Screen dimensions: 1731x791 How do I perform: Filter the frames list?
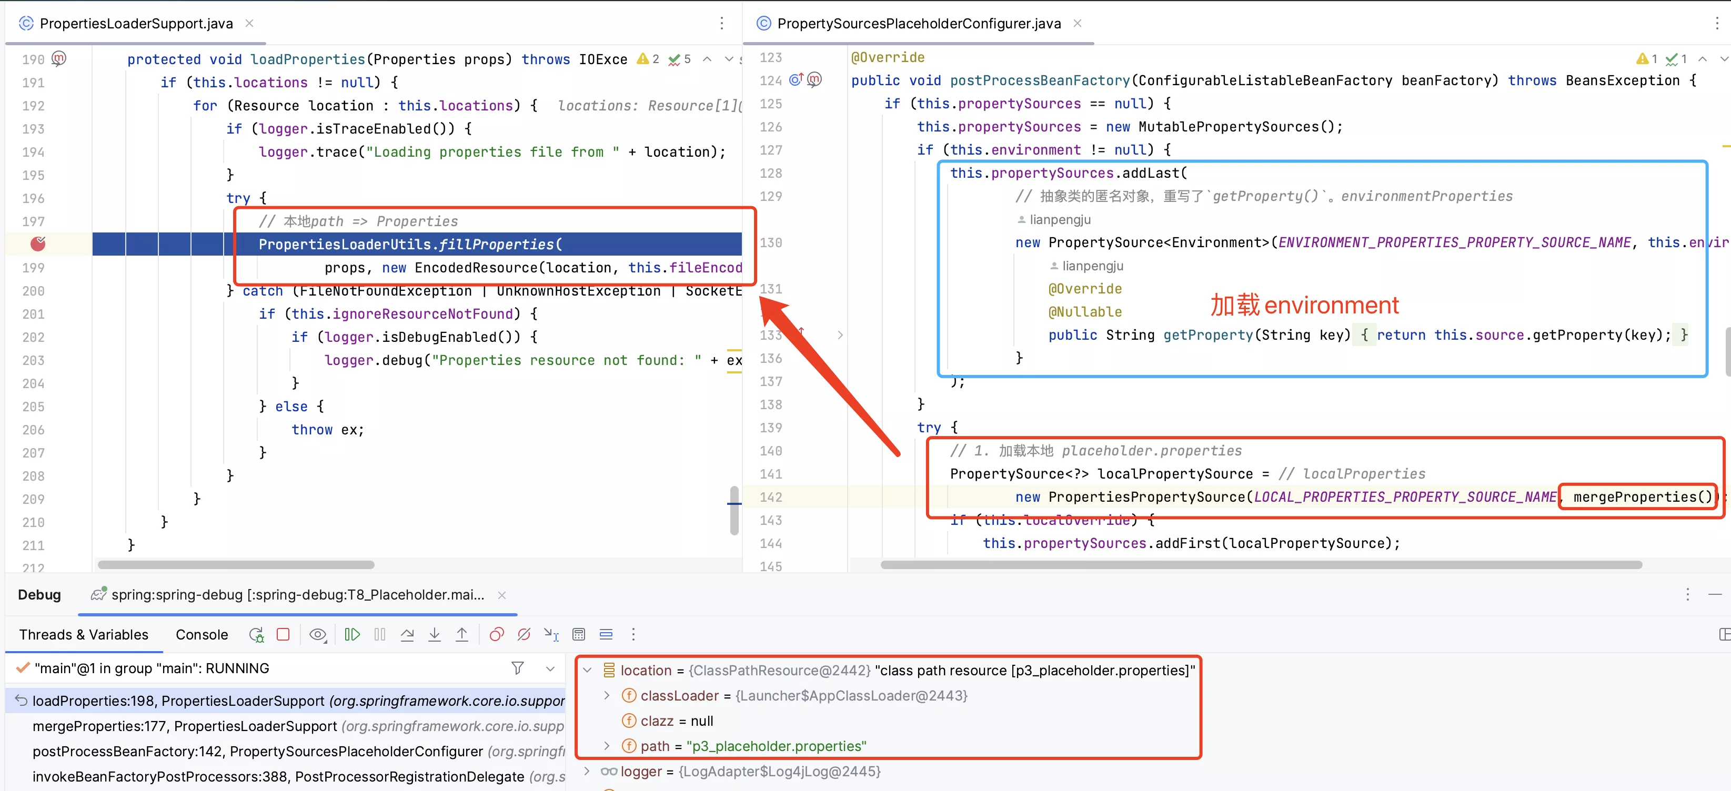pyautogui.click(x=517, y=668)
